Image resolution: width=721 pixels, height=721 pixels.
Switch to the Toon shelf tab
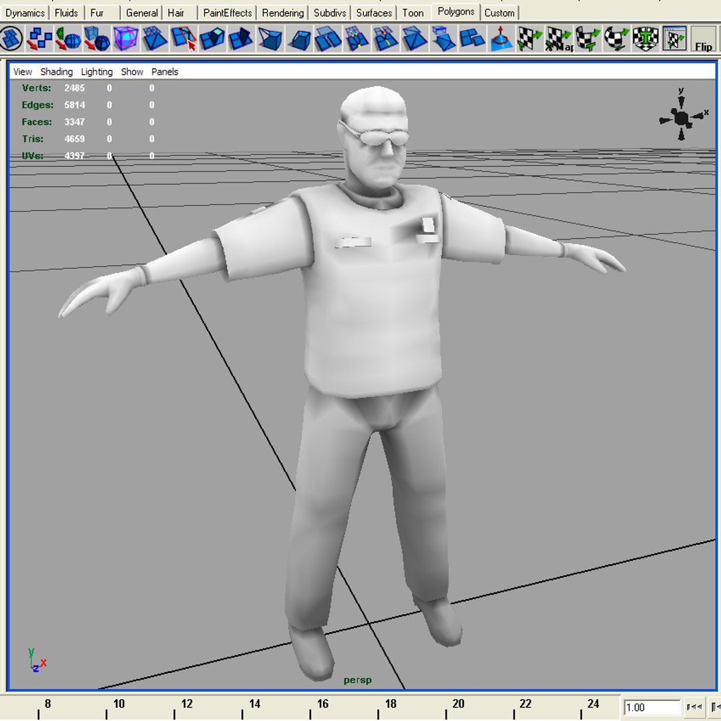click(x=413, y=13)
